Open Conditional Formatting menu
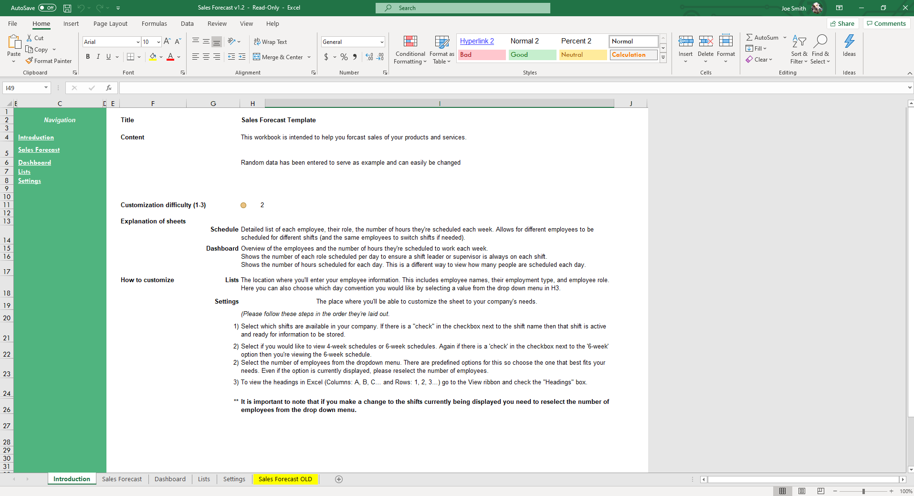Screen dimensions: 914x496 [x=410, y=50]
